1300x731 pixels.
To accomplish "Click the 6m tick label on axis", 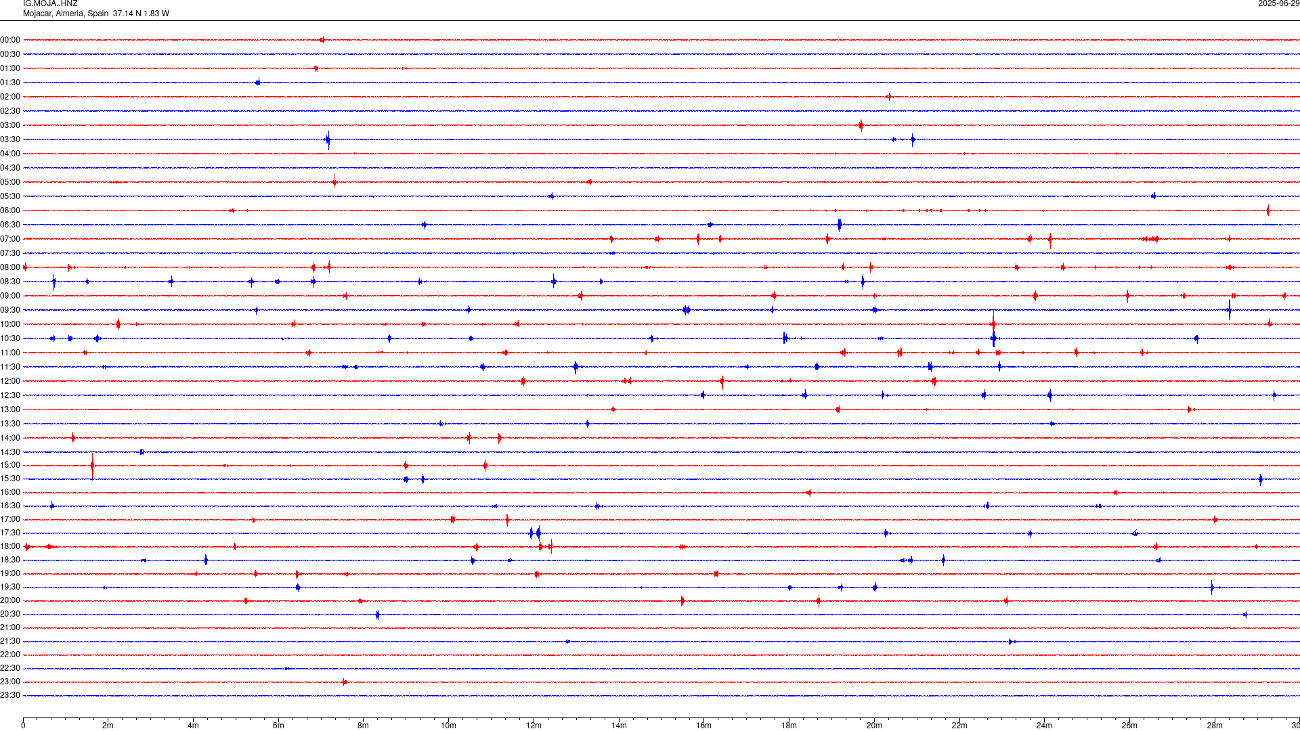I will (x=278, y=726).
